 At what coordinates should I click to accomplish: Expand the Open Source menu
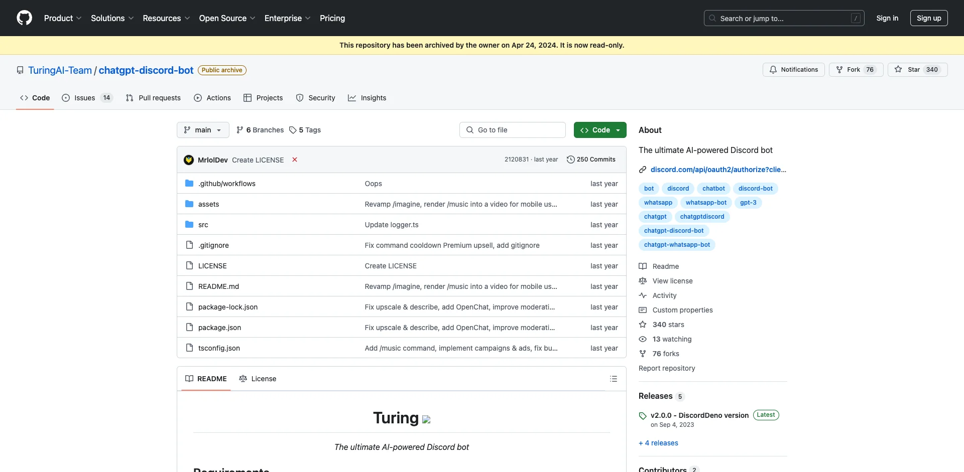click(227, 18)
